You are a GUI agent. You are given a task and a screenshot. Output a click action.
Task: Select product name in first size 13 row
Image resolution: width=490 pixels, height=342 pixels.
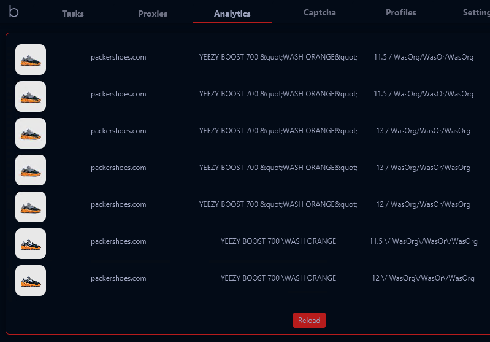pos(278,131)
